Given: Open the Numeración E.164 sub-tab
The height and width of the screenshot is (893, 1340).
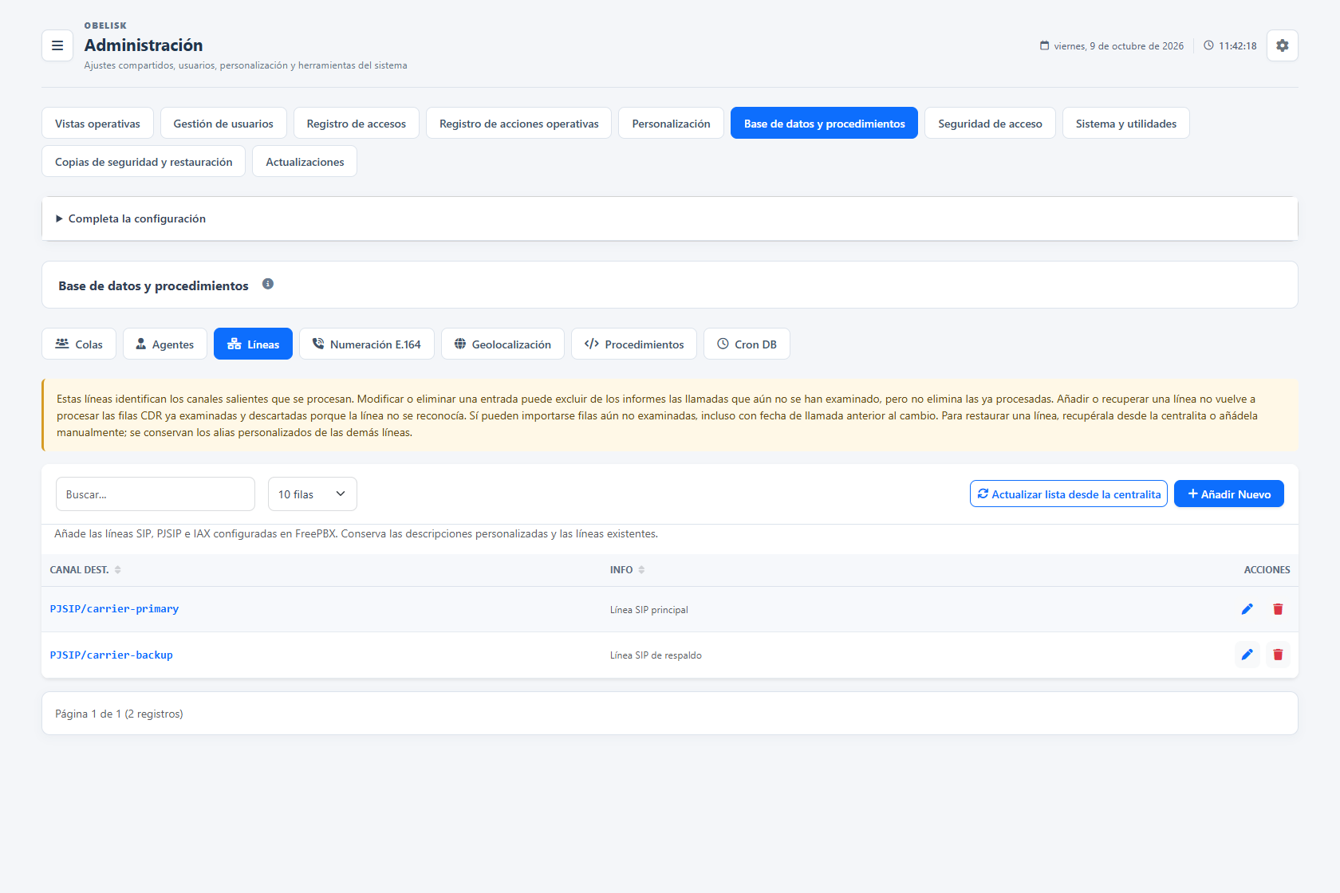Looking at the screenshot, I should point(367,344).
